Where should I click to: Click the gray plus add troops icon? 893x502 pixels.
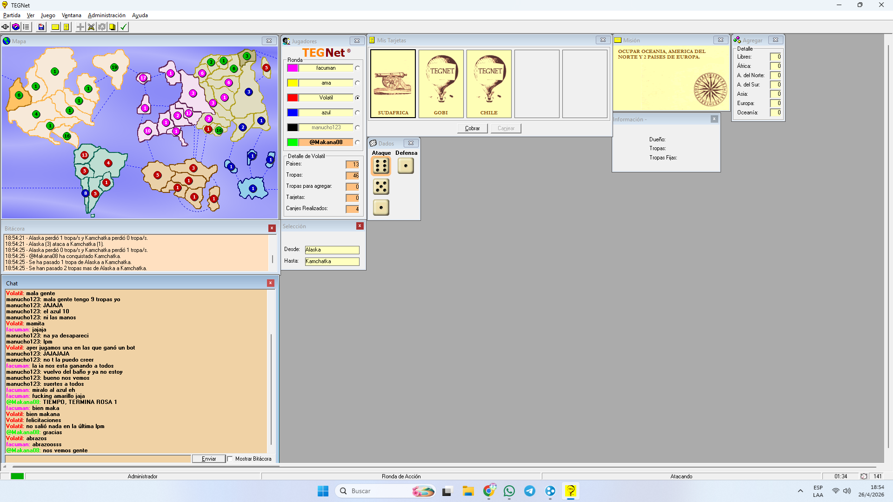(x=80, y=27)
